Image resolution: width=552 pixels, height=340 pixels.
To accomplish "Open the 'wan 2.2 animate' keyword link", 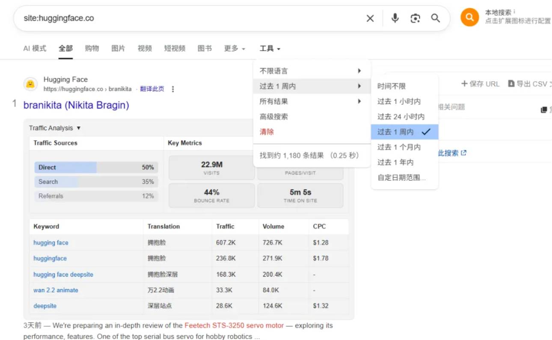I will click(x=56, y=290).
